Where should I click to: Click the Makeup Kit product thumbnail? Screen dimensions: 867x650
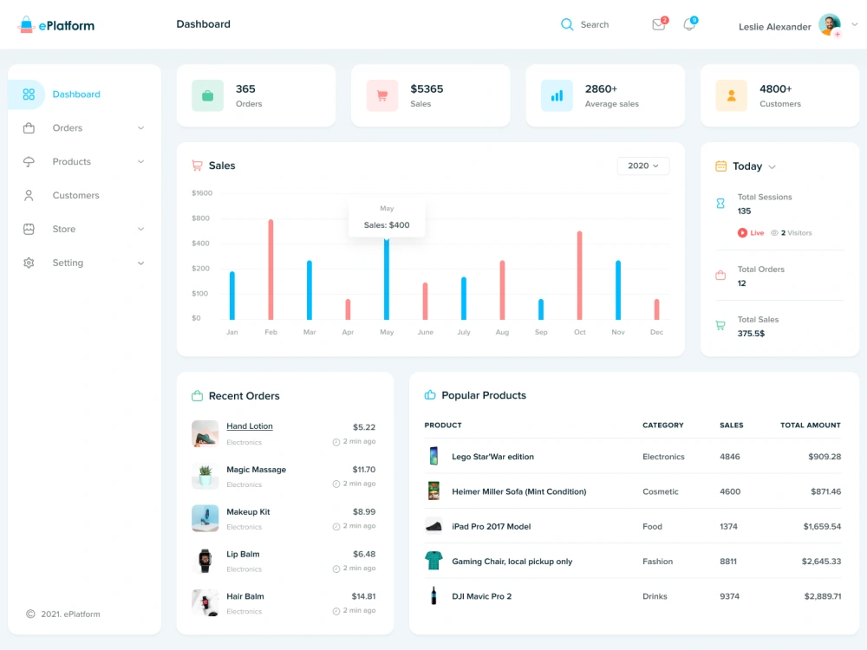(x=205, y=518)
